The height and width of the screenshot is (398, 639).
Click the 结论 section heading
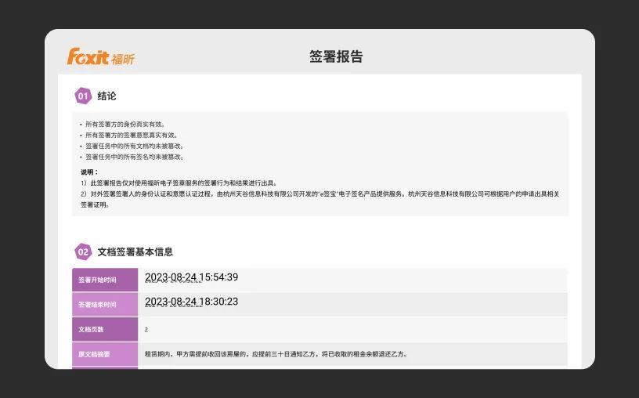click(107, 96)
